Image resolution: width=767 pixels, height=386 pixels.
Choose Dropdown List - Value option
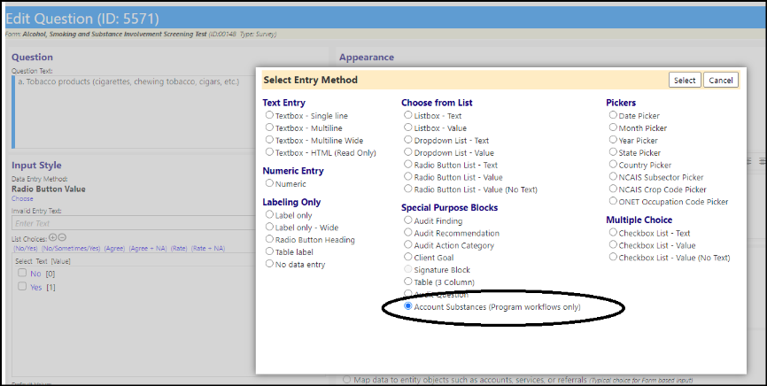click(x=408, y=152)
